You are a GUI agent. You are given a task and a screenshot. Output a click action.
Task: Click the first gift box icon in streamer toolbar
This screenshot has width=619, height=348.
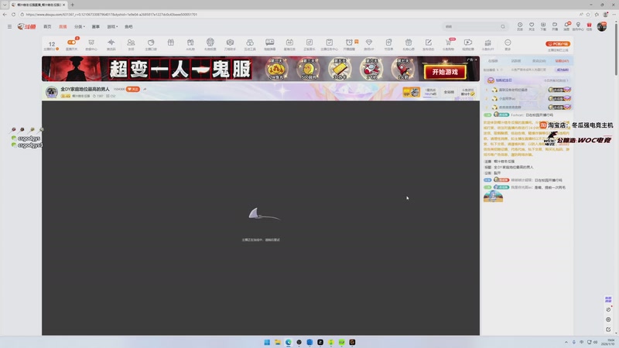click(170, 43)
